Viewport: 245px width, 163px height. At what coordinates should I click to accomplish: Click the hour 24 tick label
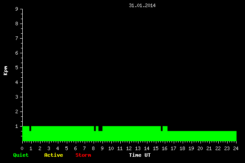click(236, 148)
